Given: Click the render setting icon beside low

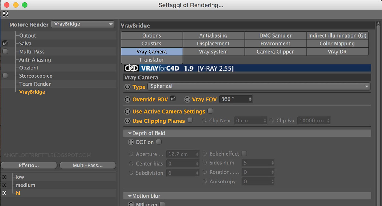Looking at the screenshot, I should tap(4, 177).
